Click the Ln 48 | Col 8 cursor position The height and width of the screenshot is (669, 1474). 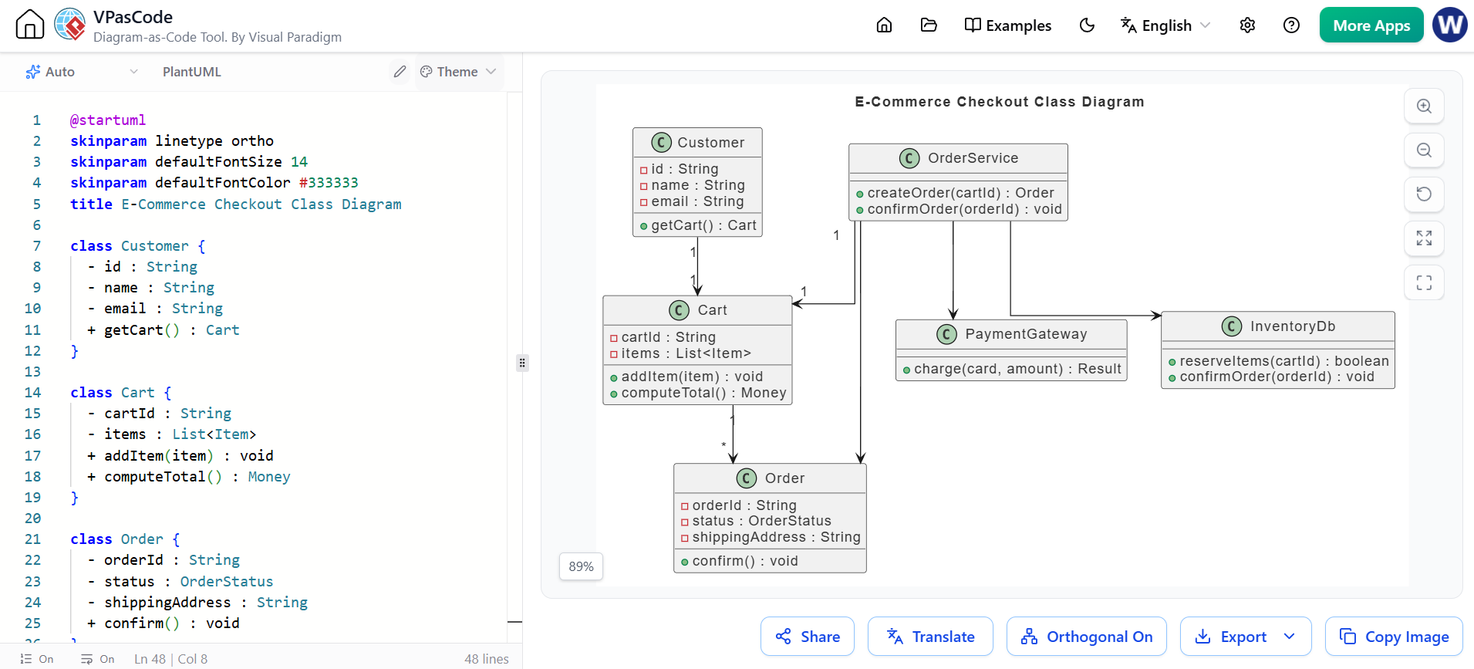tap(170, 659)
